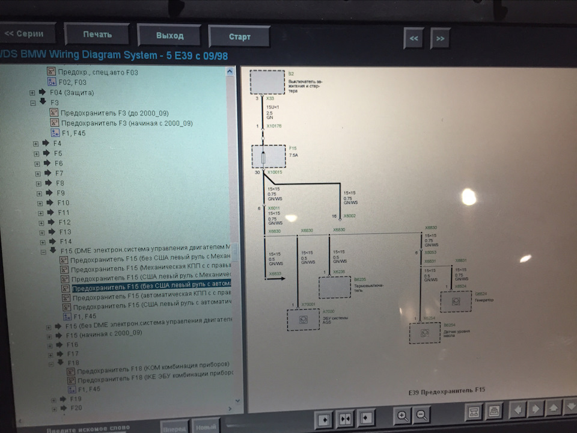
Task: Expand the F20 tree node
Action: coord(55,409)
